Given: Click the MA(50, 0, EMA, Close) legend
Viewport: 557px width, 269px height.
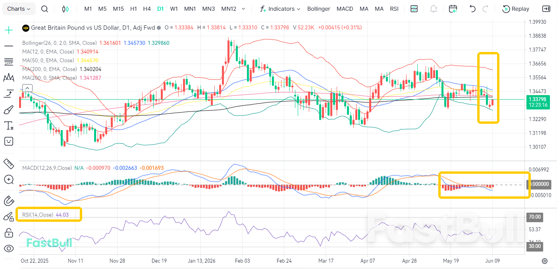Looking at the screenshot, I should [x=48, y=60].
